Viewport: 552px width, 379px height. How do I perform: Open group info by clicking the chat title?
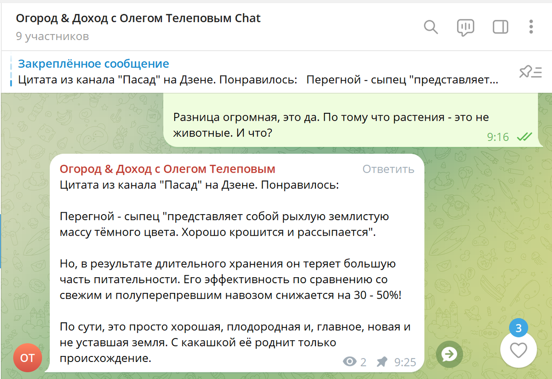click(x=138, y=18)
